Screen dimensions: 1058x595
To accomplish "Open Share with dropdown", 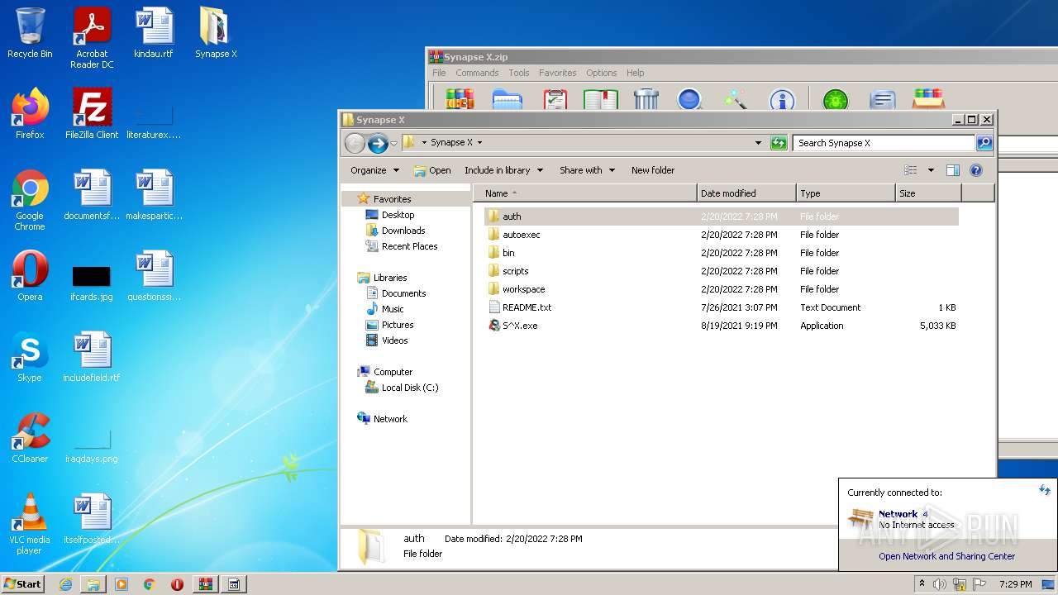I will click(587, 170).
